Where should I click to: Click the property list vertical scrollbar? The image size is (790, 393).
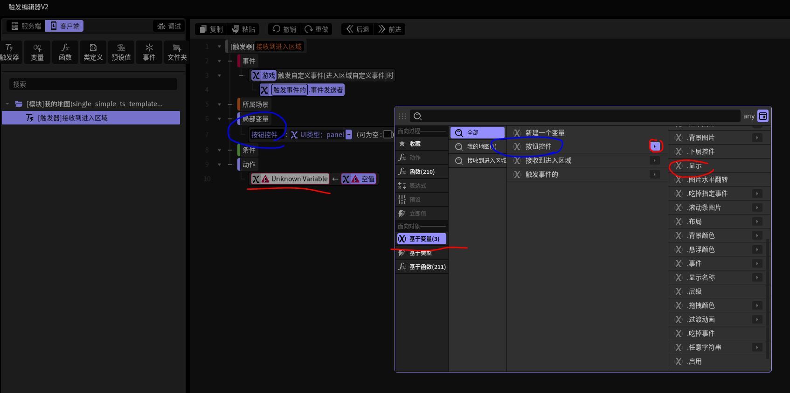pyautogui.click(x=768, y=298)
